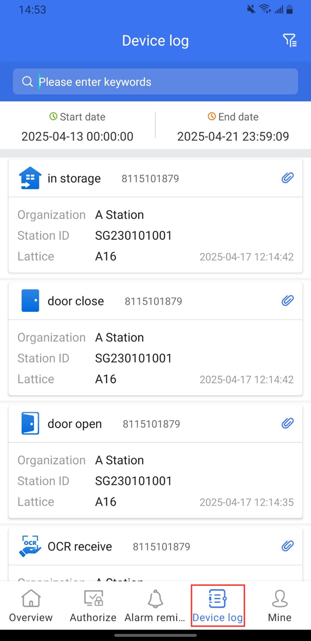Image resolution: width=311 pixels, height=641 pixels.
Task: Tap the paperclip on door close entry
Action: click(x=288, y=300)
